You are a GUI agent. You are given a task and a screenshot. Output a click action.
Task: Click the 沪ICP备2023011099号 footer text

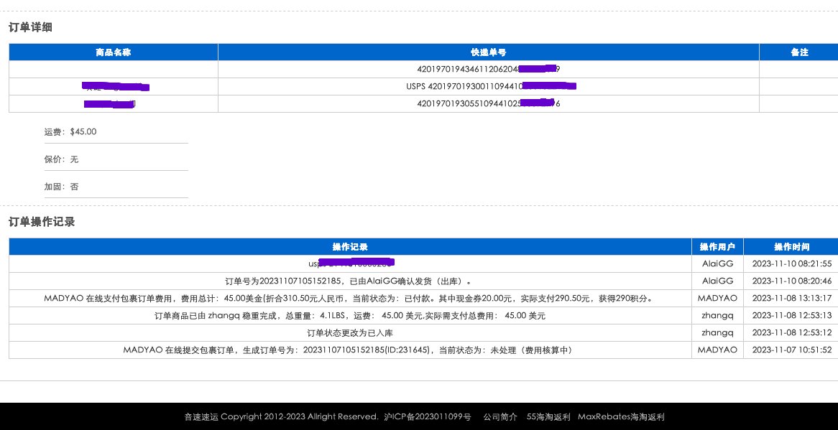(428, 416)
